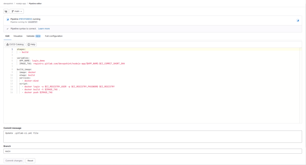306x165 pixels.
Task: Open the Full configuration tab
Action: click(x=54, y=36)
